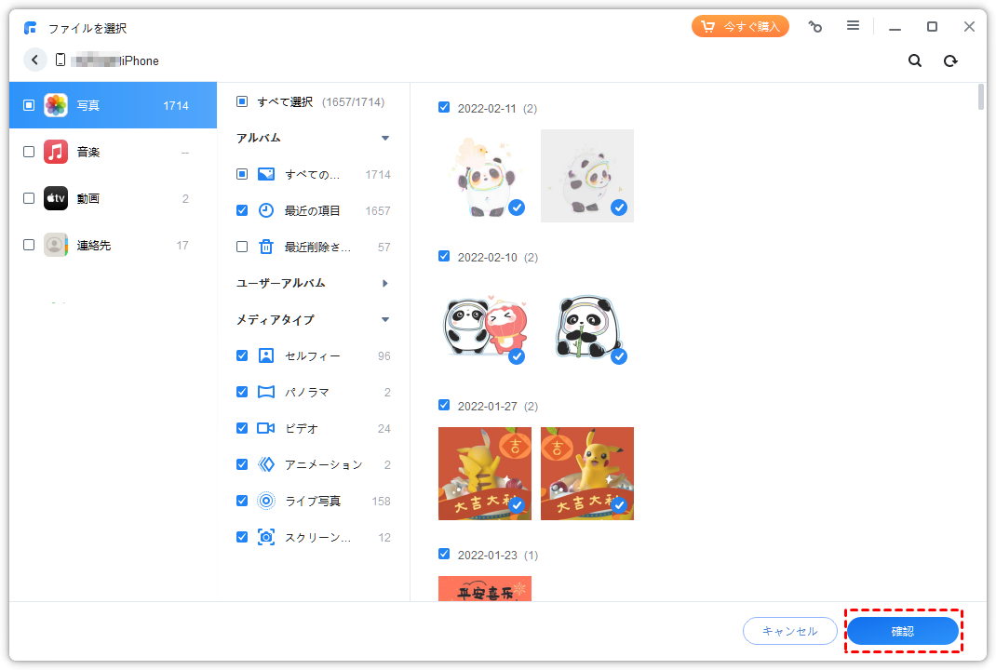Uncheck the 2022-02-11 date group checkbox
Image resolution: width=996 pixels, height=670 pixels.
click(x=444, y=108)
